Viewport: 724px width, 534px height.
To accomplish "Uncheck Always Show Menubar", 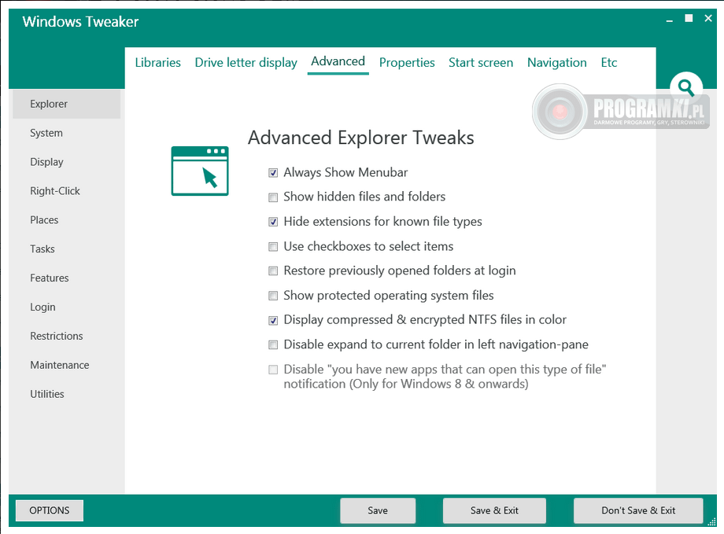I will [273, 172].
